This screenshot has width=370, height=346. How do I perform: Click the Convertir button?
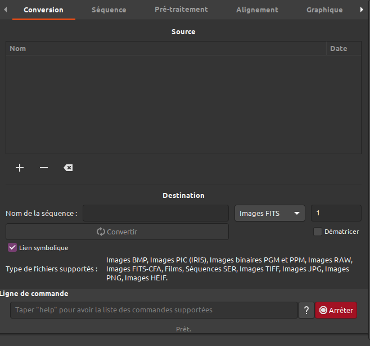point(117,232)
